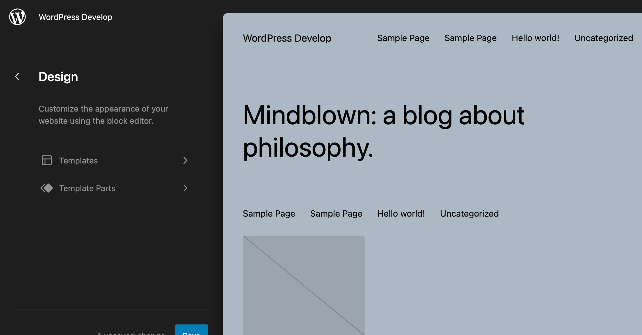This screenshot has width=642, height=335.
Task: Open the Templates menu item
Action: click(115, 160)
